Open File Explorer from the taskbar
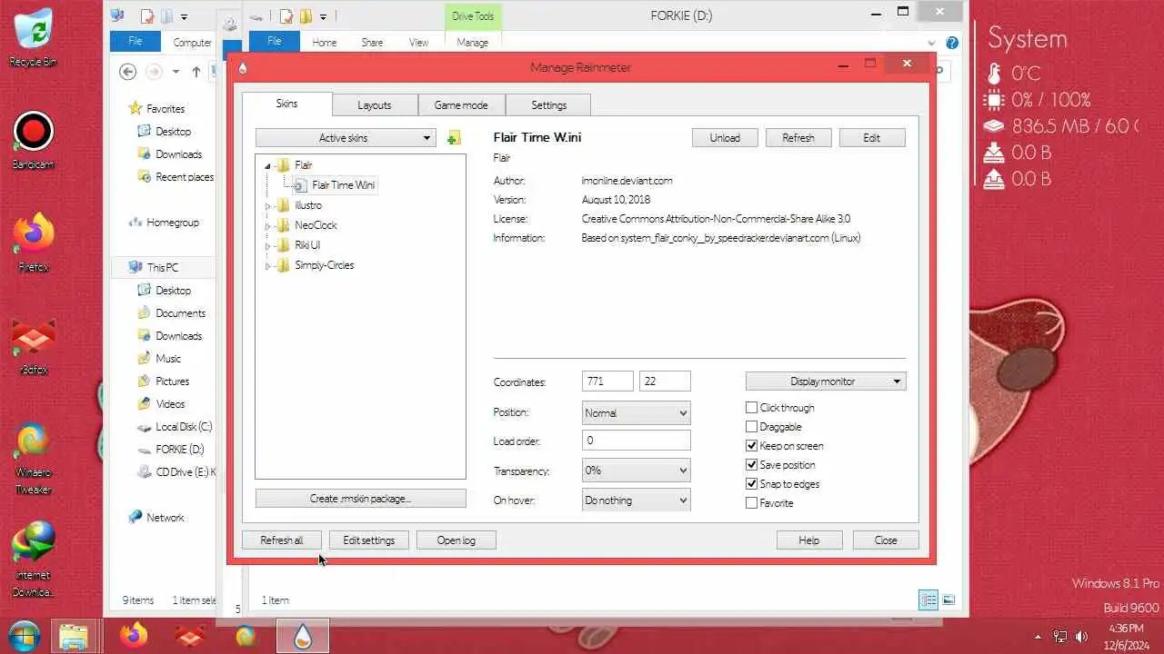1164x654 pixels. pos(75,636)
